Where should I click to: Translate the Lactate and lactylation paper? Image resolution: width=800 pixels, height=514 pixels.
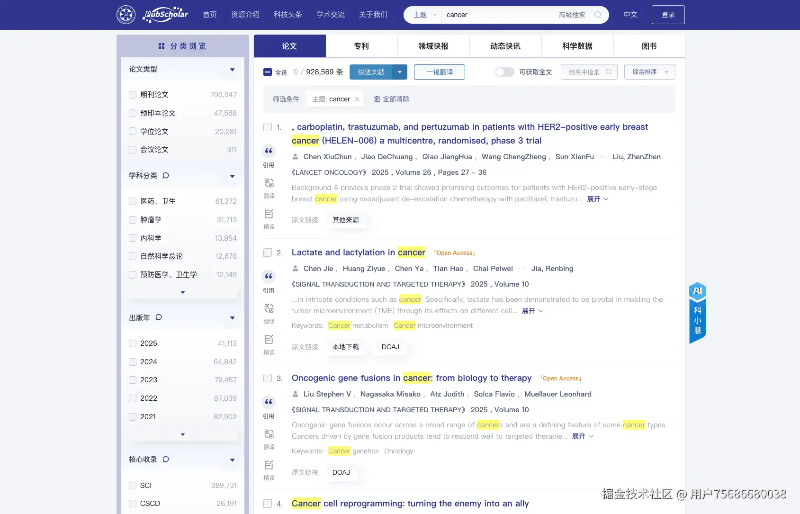point(269,308)
